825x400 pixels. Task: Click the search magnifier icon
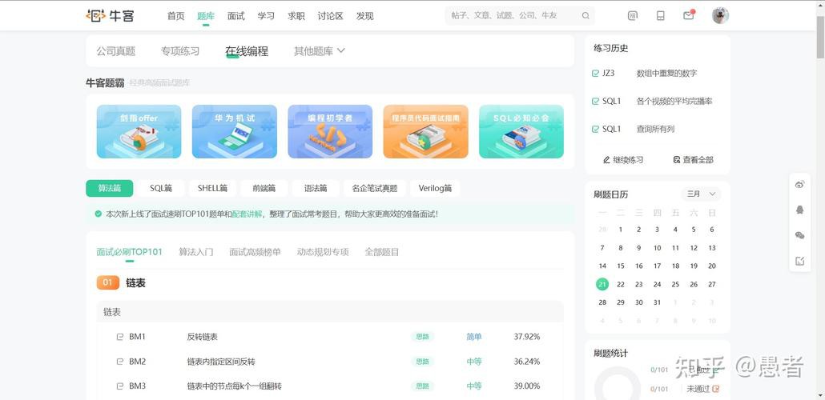pyautogui.click(x=586, y=16)
